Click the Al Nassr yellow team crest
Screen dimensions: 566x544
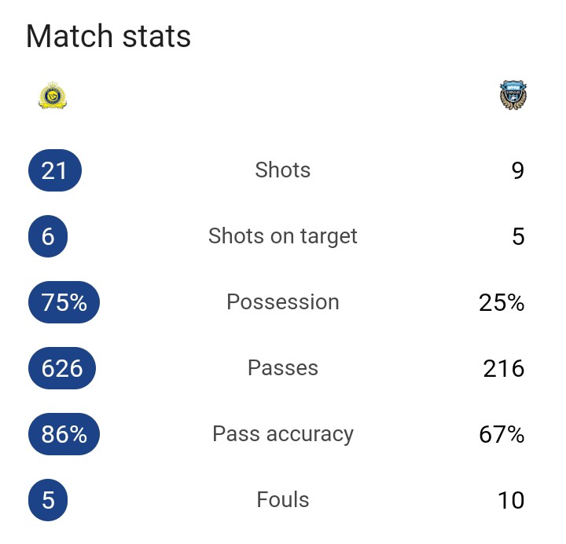(53, 95)
